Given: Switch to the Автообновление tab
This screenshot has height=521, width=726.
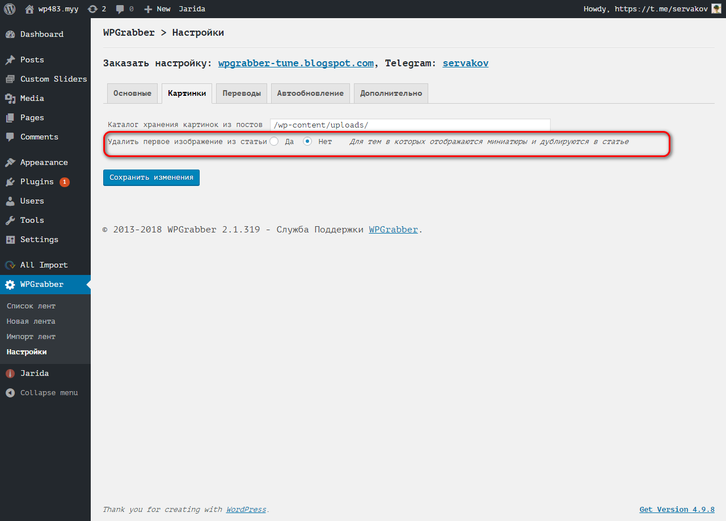Looking at the screenshot, I should click(310, 93).
